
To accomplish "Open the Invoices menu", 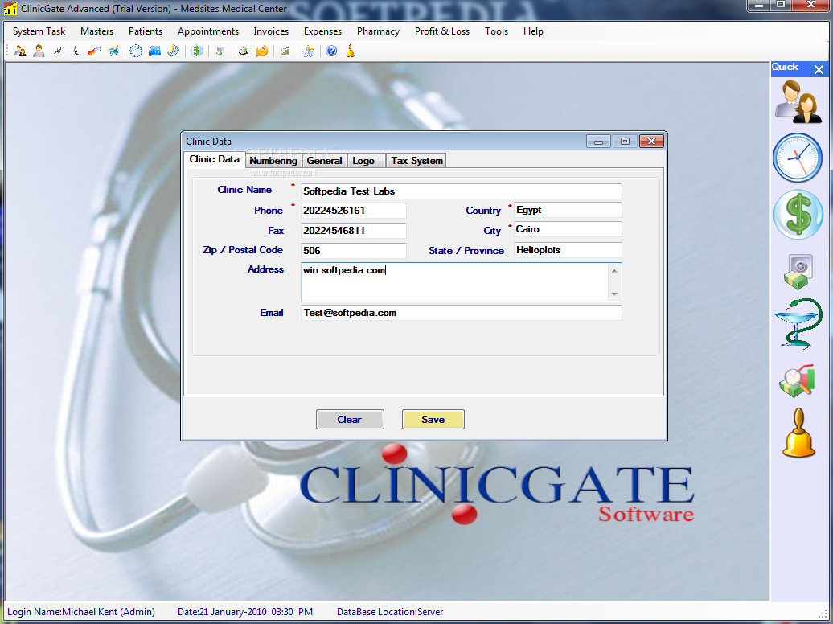I will 271,31.
